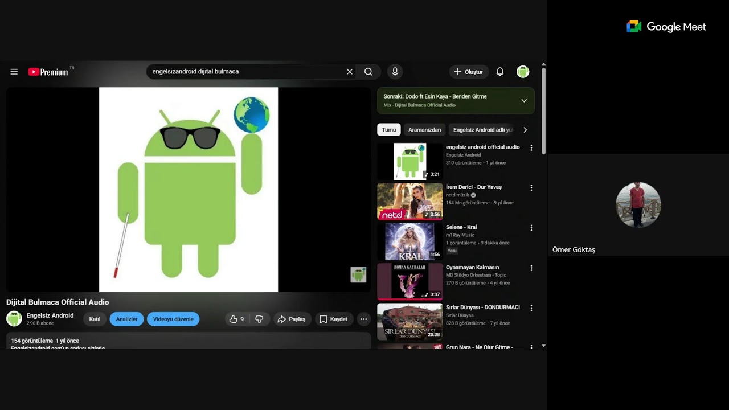Click the Katıl join button

coord(95,319)
